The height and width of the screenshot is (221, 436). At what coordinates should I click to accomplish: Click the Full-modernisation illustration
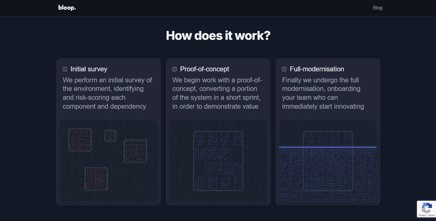pos(328,161)
